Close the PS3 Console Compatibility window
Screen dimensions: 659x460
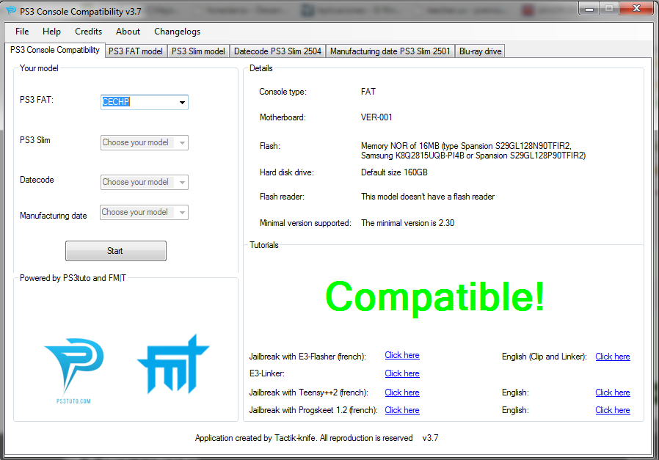(636, 8)
